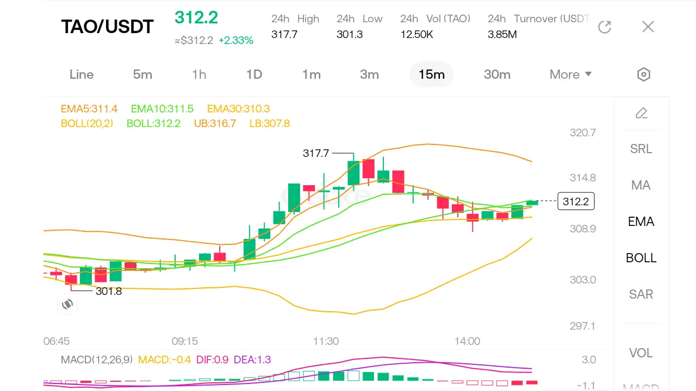Click the EMA10:311.5 legend label
Image resolution: width=696 pixels, height=391 pixels.
tap(162, 109)
